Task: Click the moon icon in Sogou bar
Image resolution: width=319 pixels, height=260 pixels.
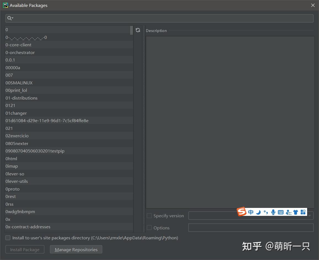Action: (x=258, y=212)
